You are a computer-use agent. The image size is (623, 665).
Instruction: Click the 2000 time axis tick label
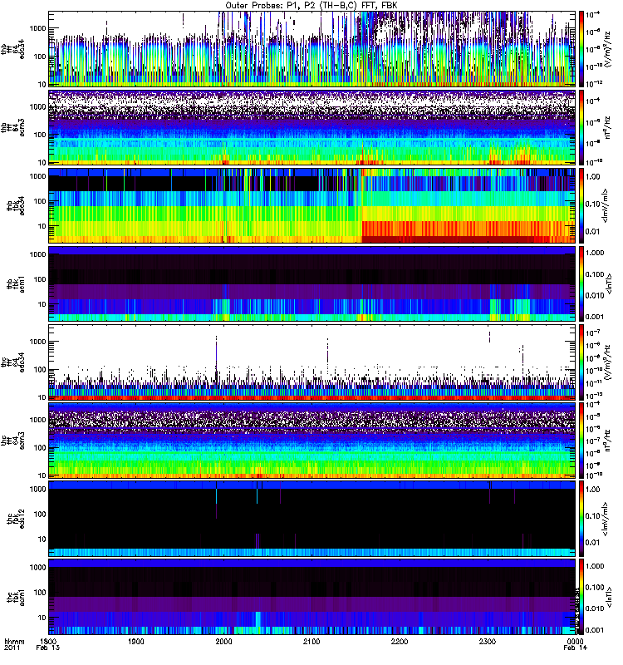224,643
